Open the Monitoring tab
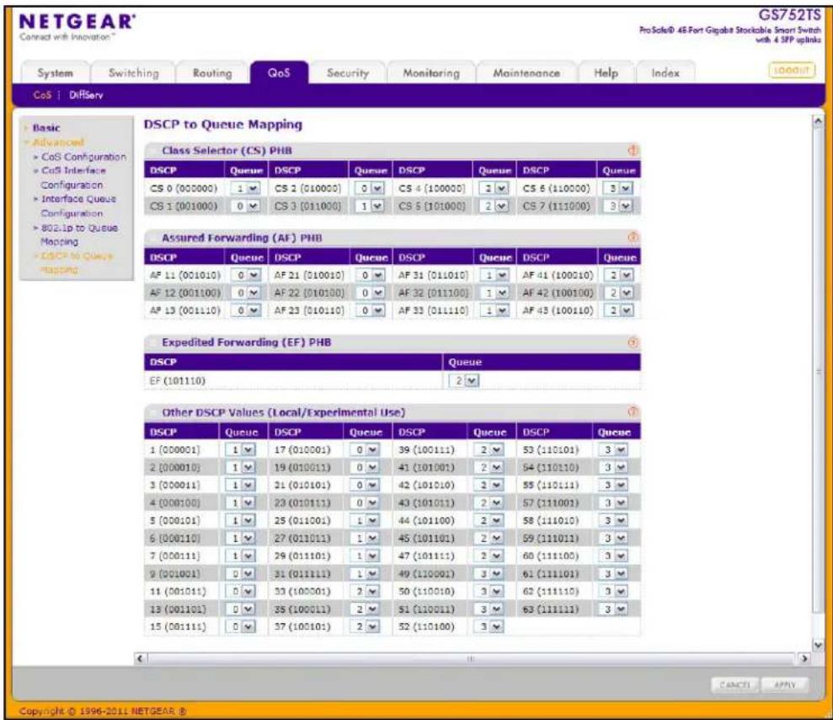The height and width of the screenshot is (720, 833). tap(431, 73)
